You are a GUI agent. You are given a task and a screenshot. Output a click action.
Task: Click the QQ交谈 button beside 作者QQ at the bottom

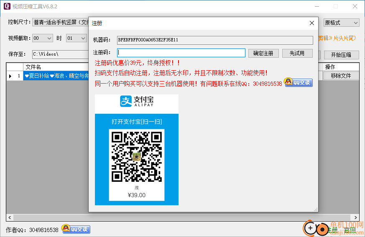click(x=76, y=229)
